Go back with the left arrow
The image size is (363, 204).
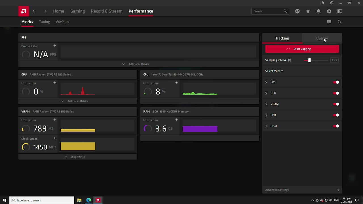tap(34, 11)
